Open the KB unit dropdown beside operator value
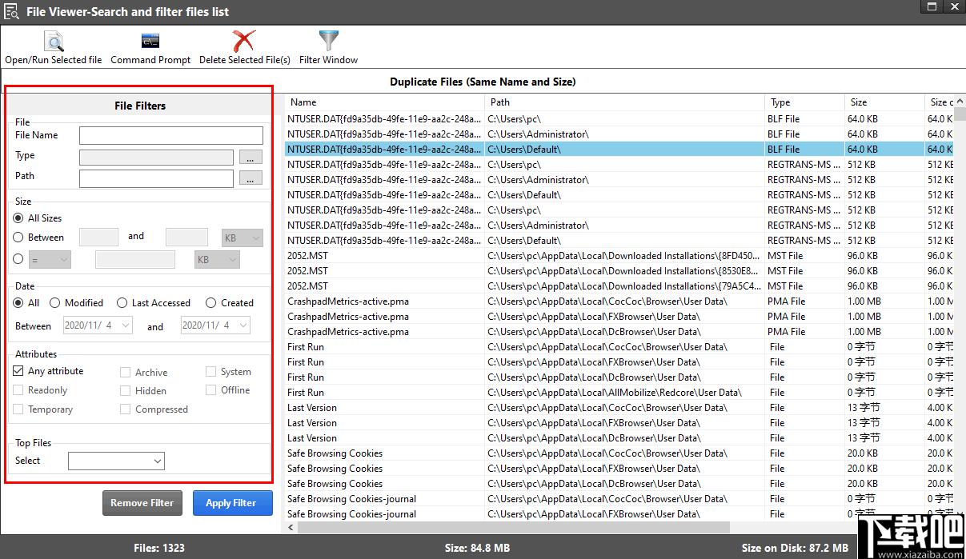 (x=217, y=259)
